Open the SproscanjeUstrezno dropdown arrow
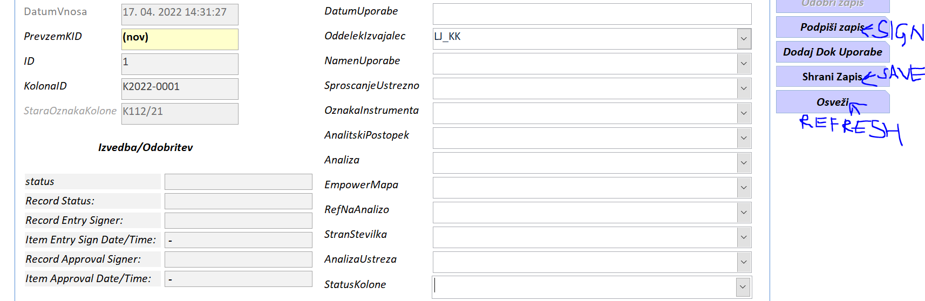This screenshot has width=925, height=301. pyautogui.click(x=744, y=88)
